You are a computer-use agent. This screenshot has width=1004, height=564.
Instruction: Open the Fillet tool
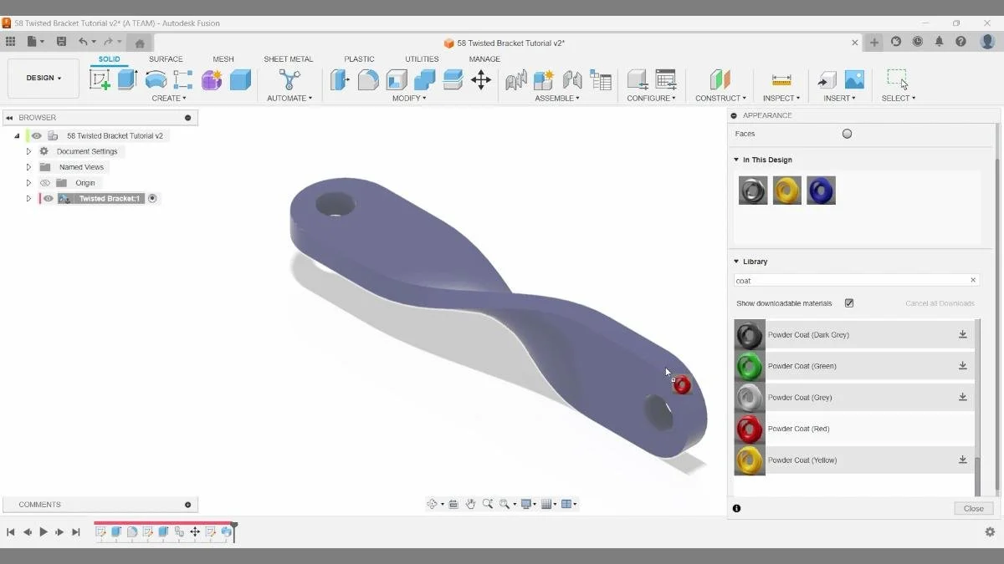[x=368, y=79]
